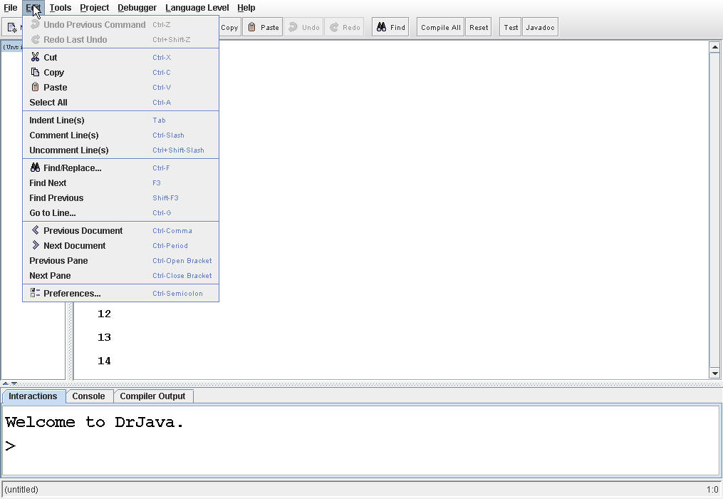Click the collapse-pane arrows above Interactions tab
723x499 pixels.
[9, 384]
